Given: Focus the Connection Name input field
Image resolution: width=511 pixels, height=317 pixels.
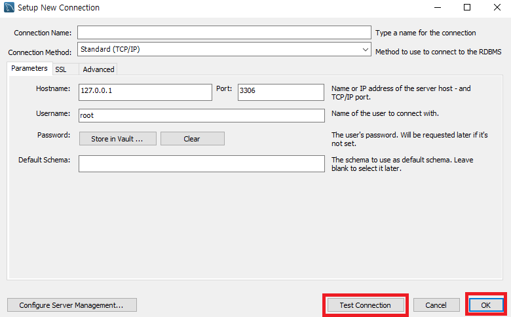Looking at the screenshot, I should point(224,33).
